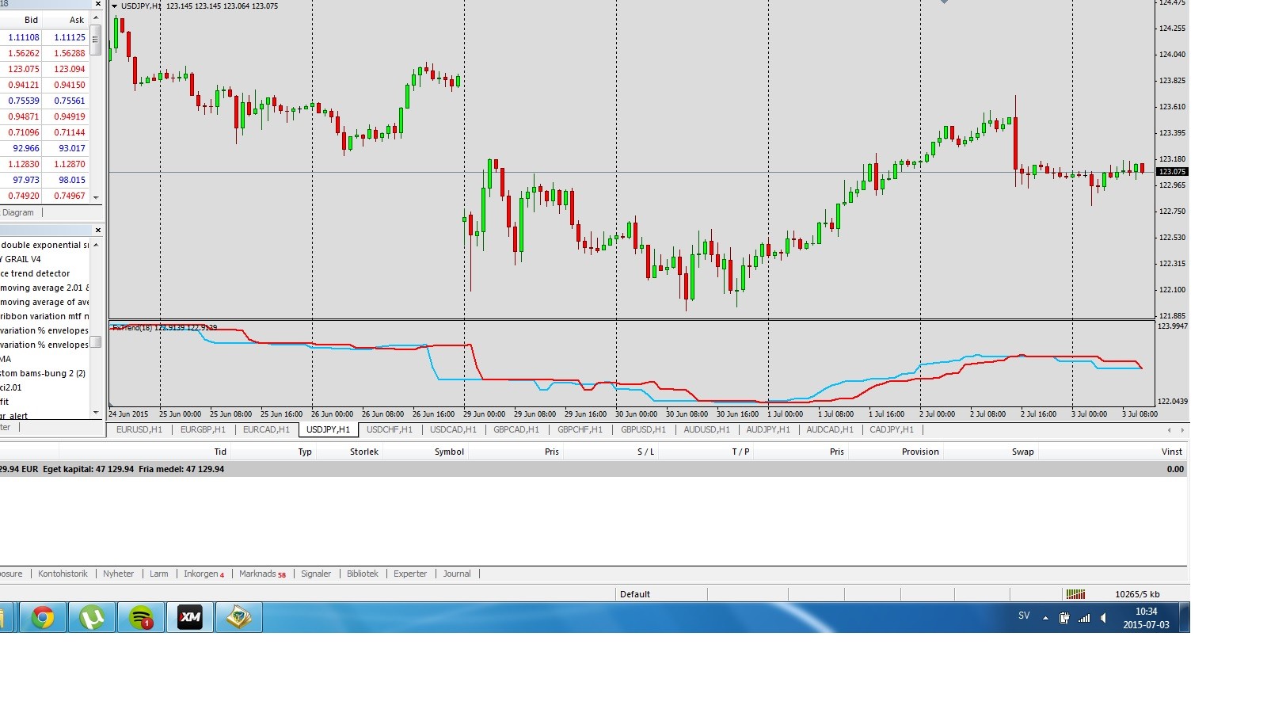Switch to the EURCAD,H1 chart tab
The width and height of the screenshot is (1267, 713).
[266, 429]
